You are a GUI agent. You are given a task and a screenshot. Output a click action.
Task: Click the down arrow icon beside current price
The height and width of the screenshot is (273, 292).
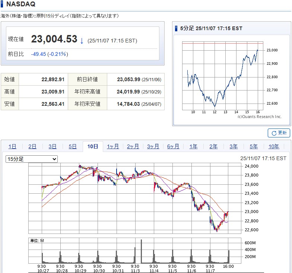click(82, 40)
